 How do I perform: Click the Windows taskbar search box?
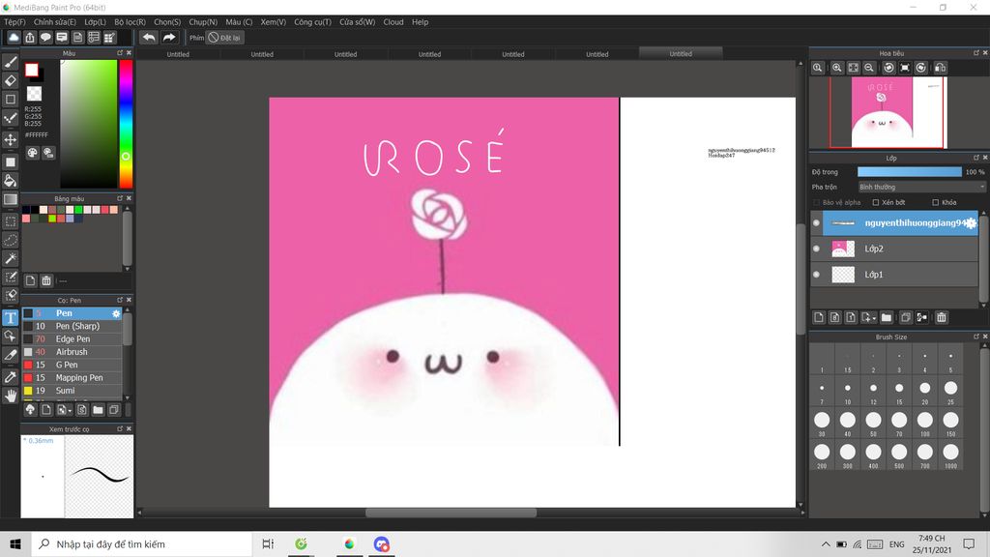pos(141,543)
